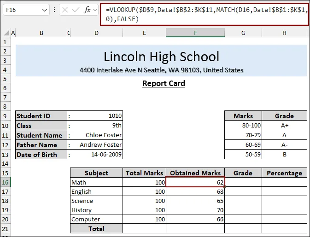Select row 21 header
The width and height of the screenshot is (310, 237).
(5, 229)
